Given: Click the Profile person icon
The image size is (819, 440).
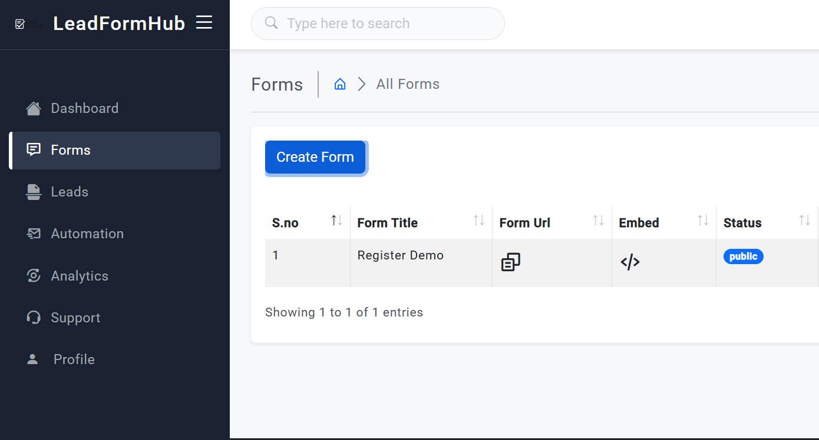Looking at the screenshot, I should [x=32, y=359].
